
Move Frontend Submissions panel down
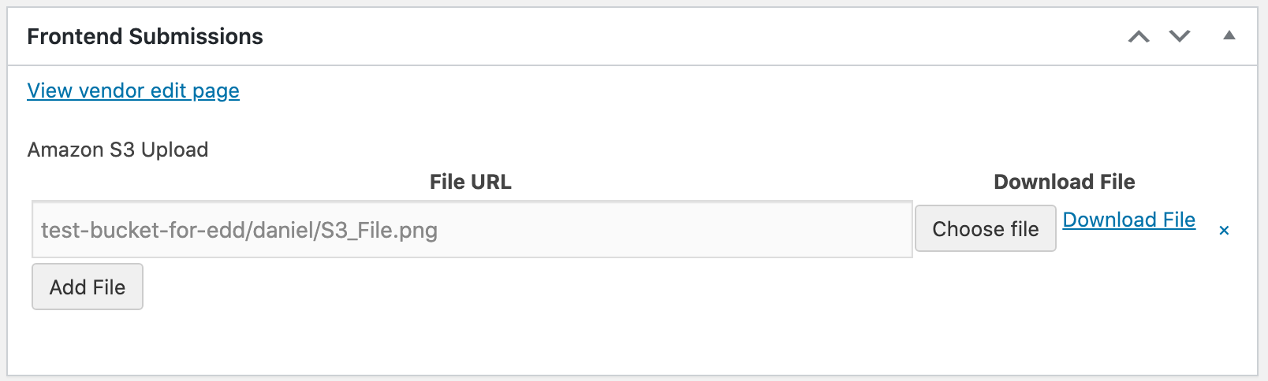(x=1180, y=36)
